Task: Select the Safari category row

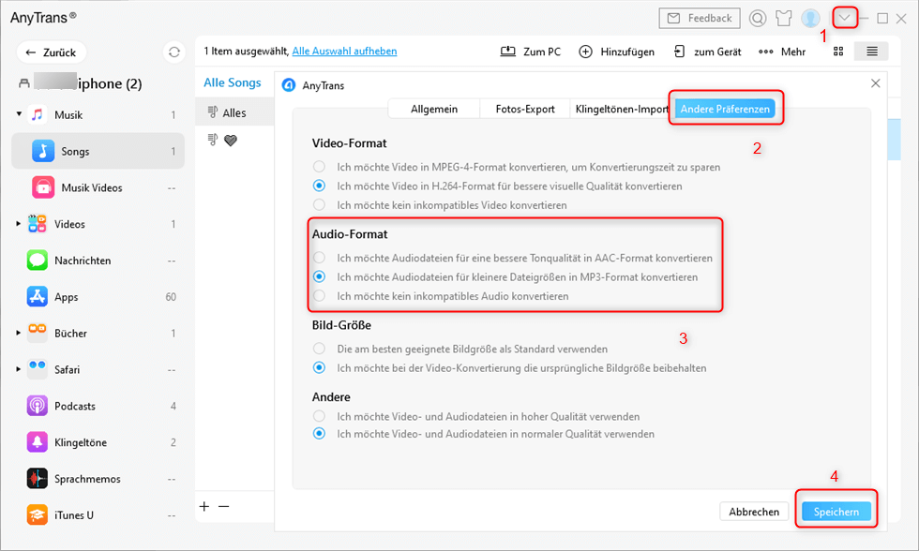Action: 98,369
